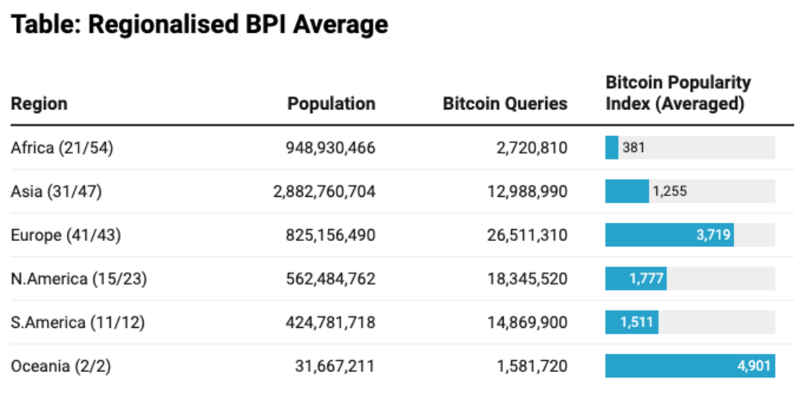The width and height of the screenshot is (806, 393).
Task: Select the N.America (15/23) row label
Action: [79, 279]
